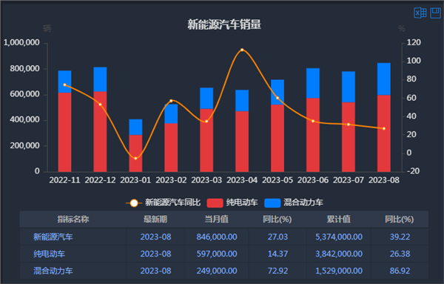
Task: Select the 最新期 column header
Action: click(x=155, y=219)
